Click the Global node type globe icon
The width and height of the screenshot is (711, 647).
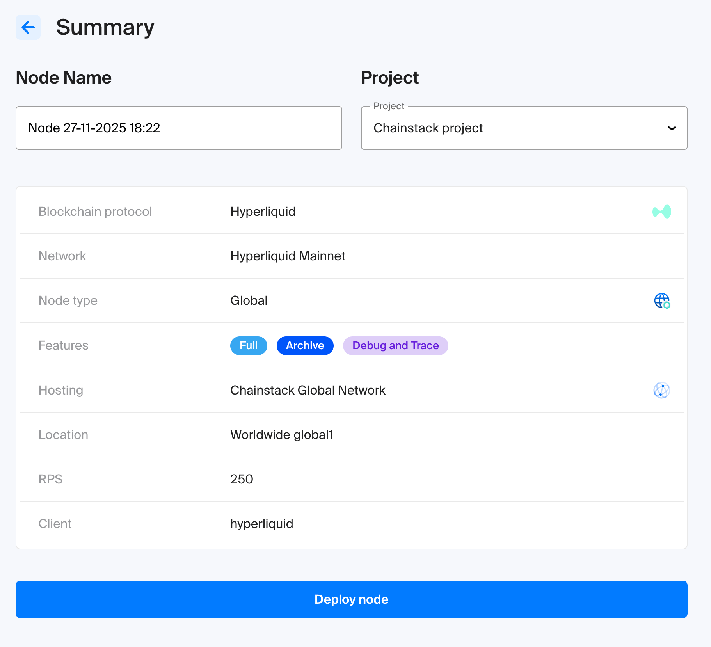click(661, 300)
